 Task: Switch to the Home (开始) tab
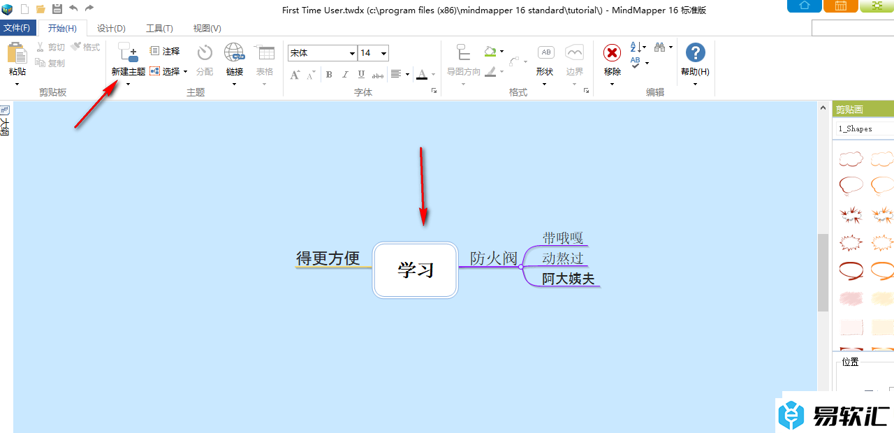pyautogui.click(x=62, y=28)
